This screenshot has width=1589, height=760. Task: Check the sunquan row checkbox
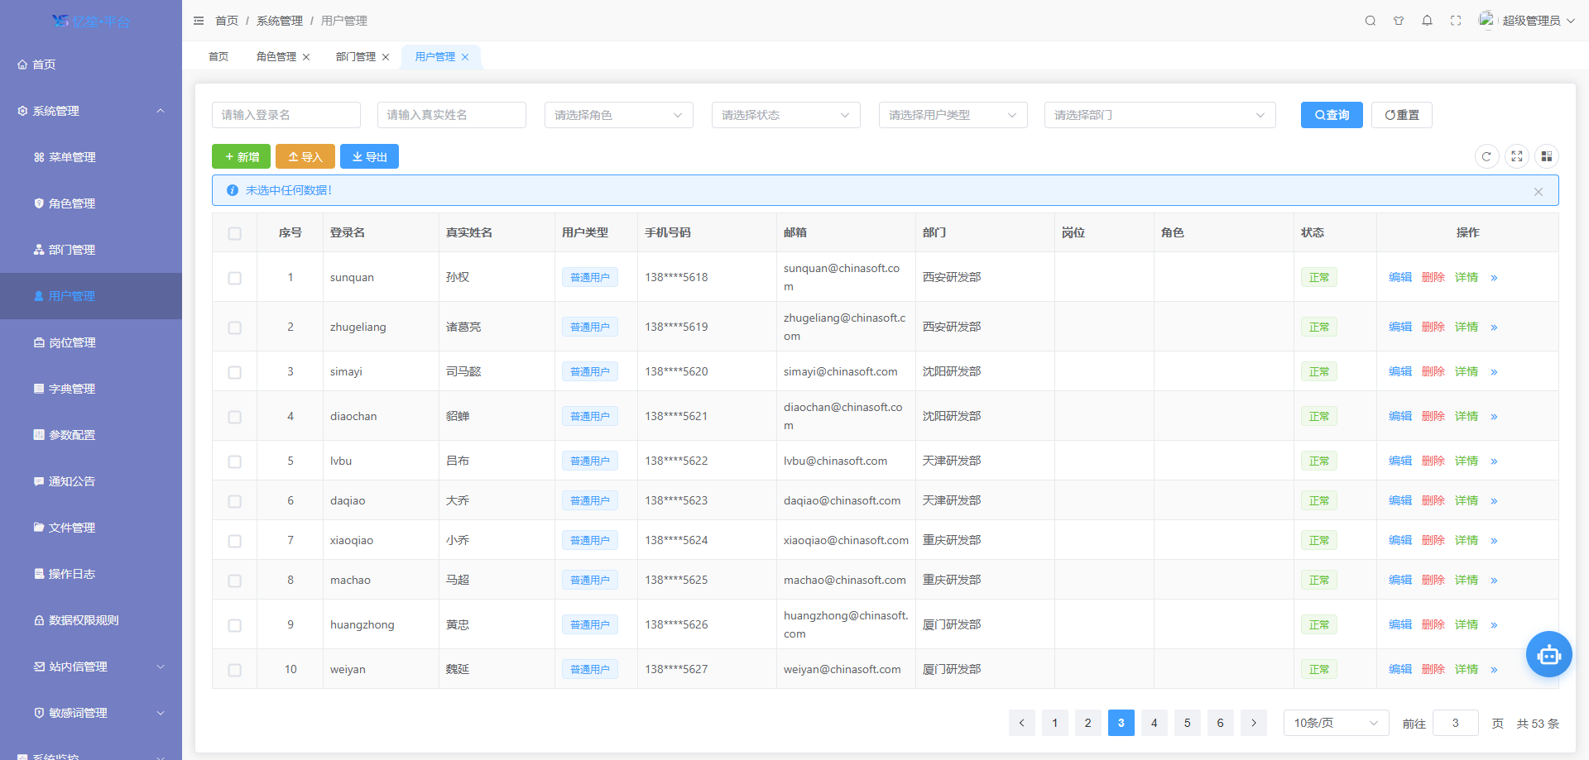click(235, 278)
